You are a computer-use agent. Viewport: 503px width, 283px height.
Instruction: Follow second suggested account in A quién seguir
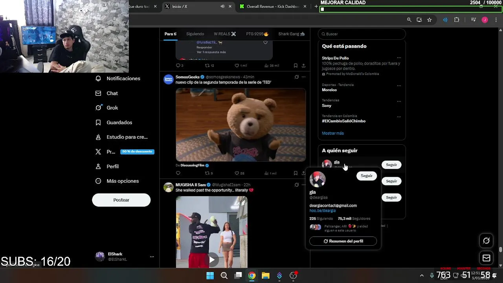(391, 181)
